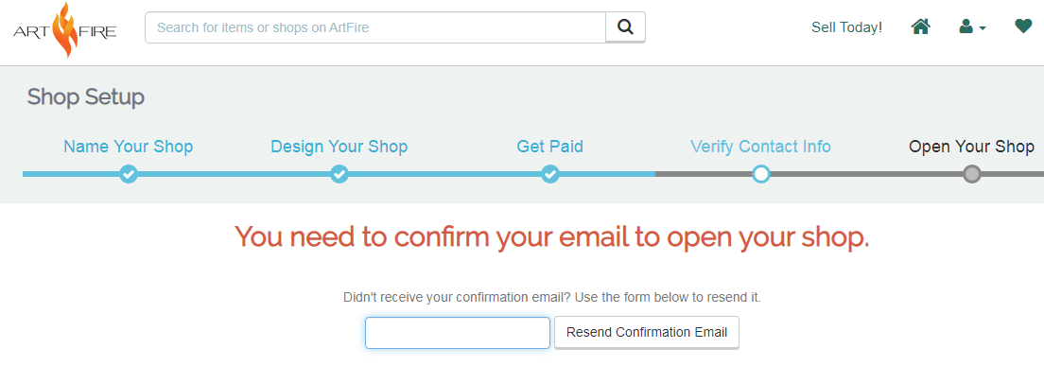Viewport: 1044px width, 366px height.
Task: Click the magnifying glass search button
Action: [625, 27]
